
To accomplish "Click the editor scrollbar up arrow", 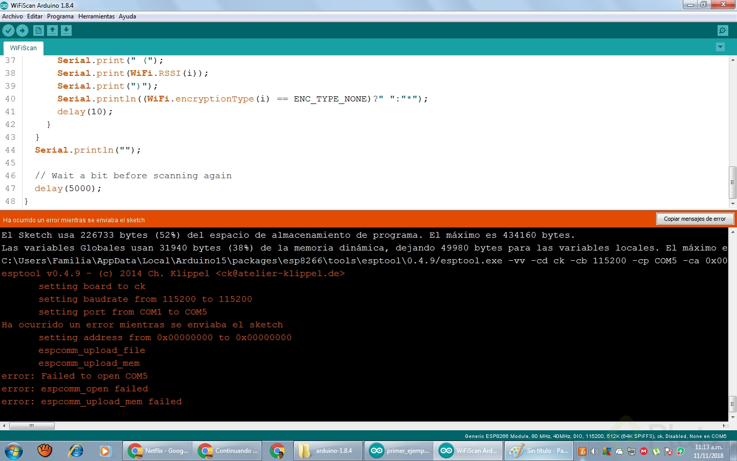I will tap(732, 59).
